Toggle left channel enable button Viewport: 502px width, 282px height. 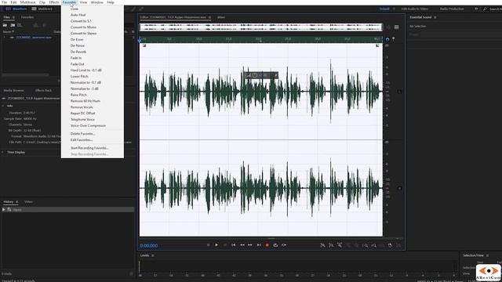point(399,92)
